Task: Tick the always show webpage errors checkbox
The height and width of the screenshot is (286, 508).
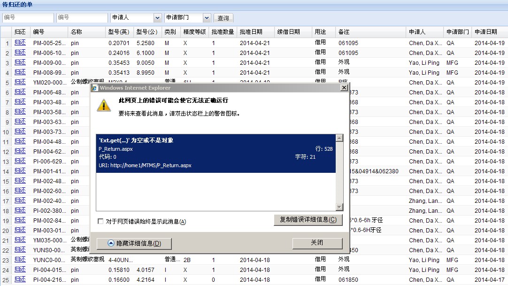Action: [x=100, y=222]
